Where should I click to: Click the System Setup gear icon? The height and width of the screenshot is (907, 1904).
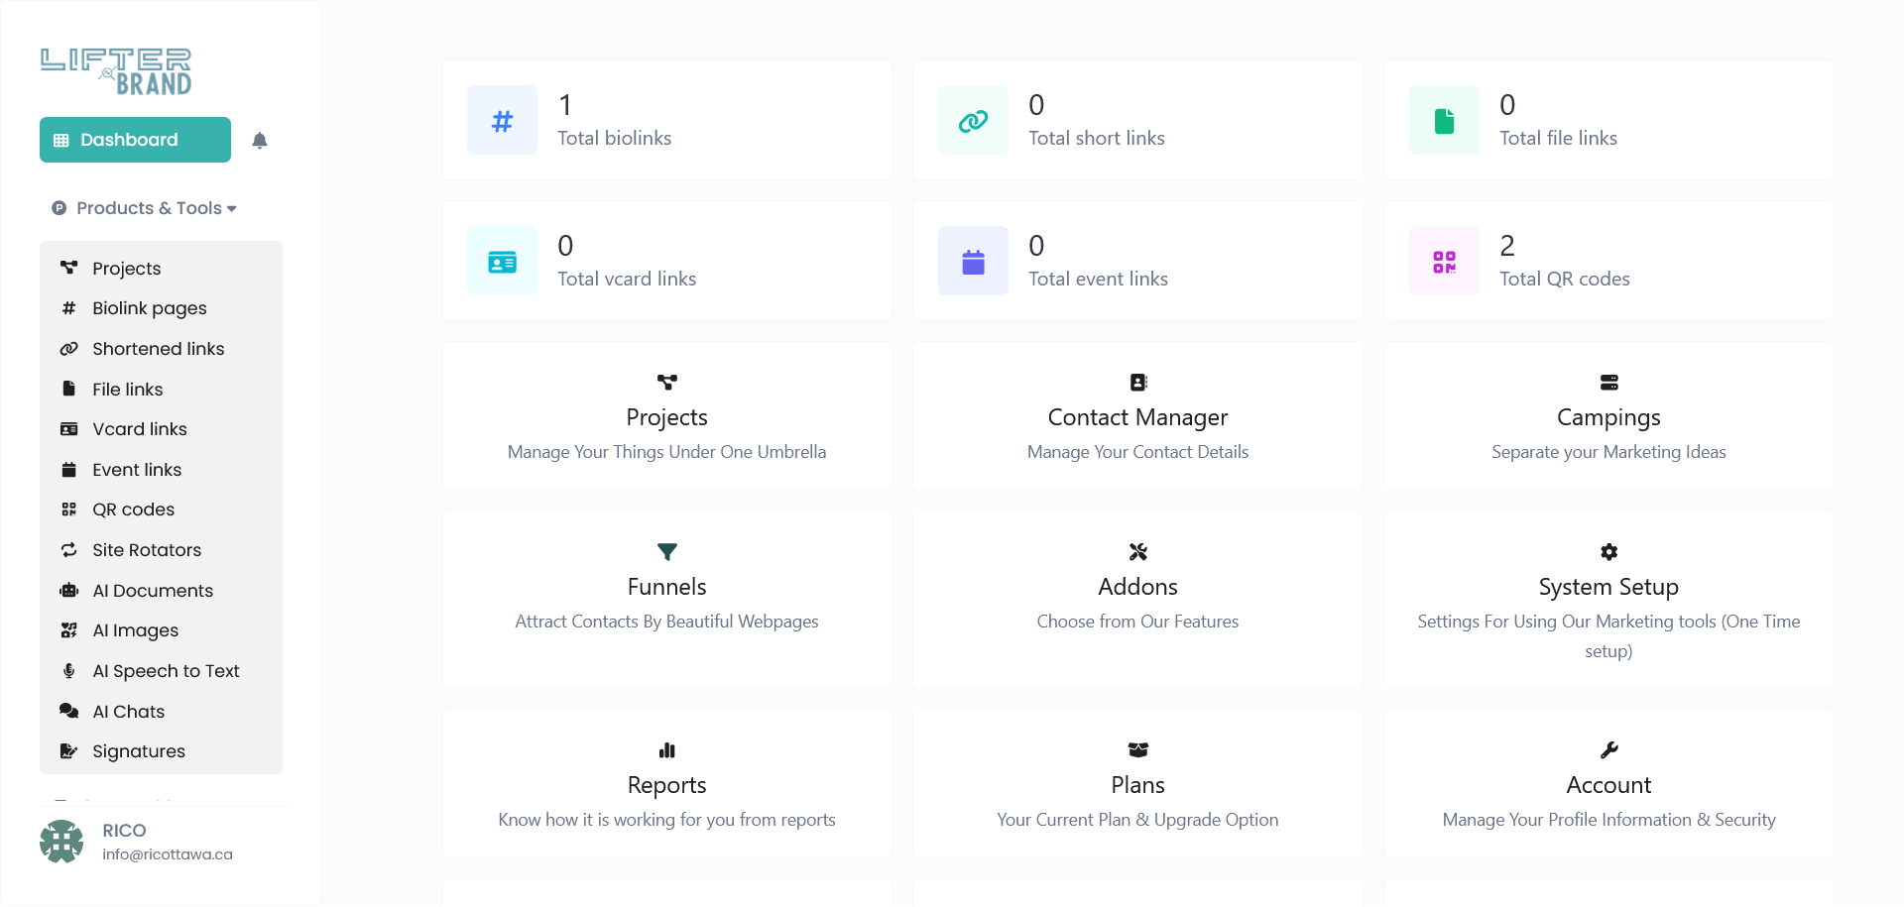tap(1608, 552)
